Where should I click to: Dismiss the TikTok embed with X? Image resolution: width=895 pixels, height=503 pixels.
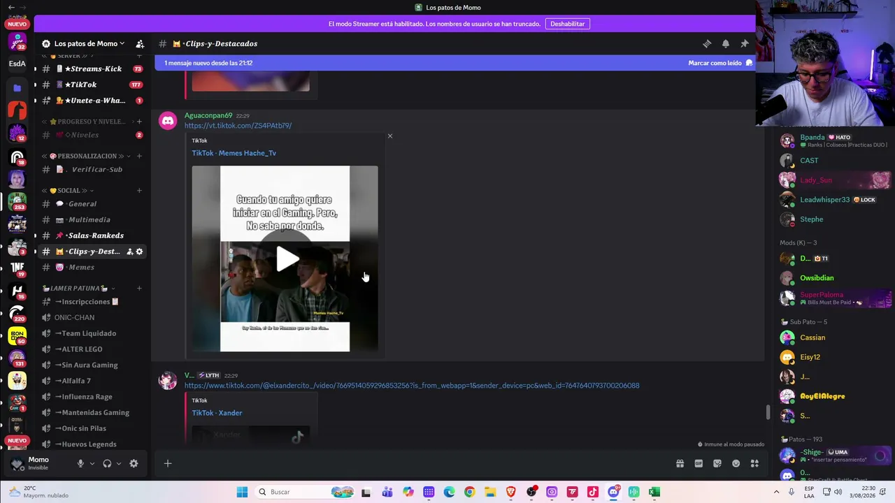390,136
